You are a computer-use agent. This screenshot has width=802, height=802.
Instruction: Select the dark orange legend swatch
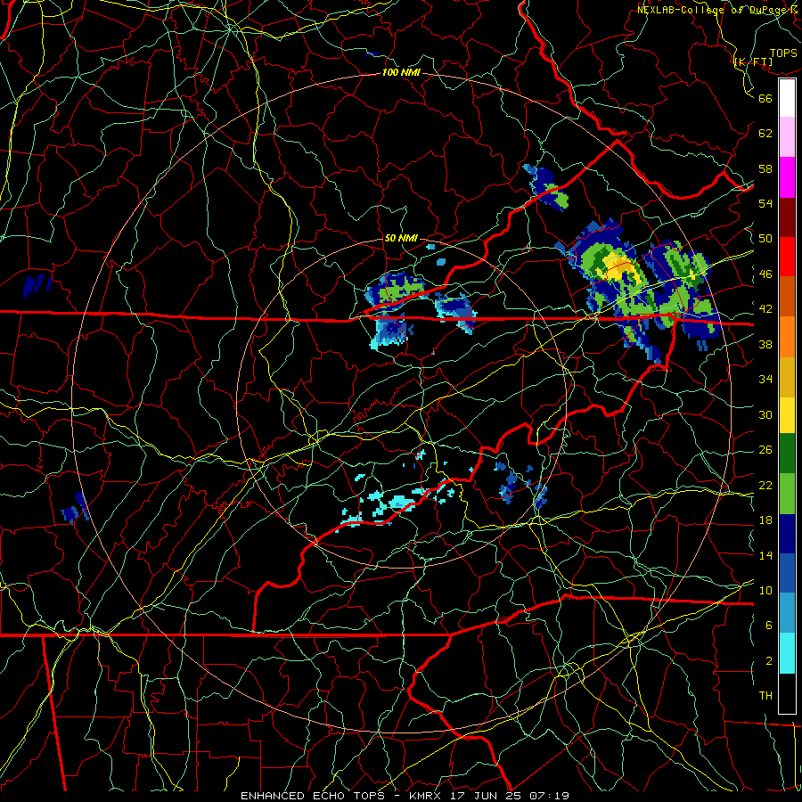(x=787, y=297)
